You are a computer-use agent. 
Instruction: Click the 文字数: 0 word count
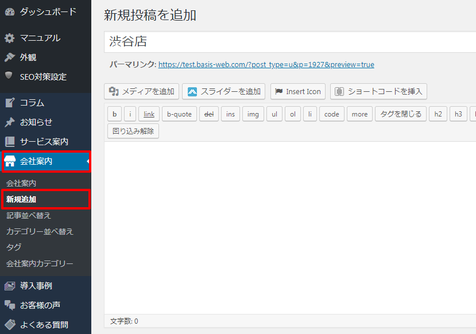[x=124, y=321]
